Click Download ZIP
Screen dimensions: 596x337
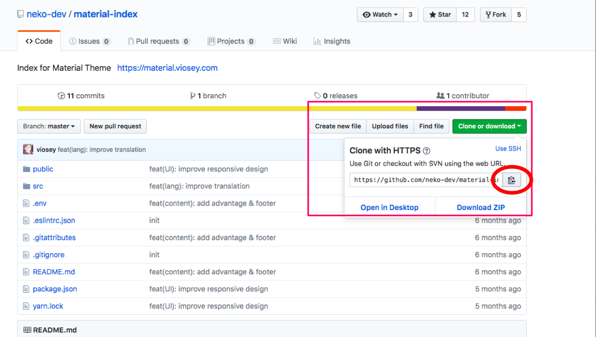tap(481, 208)
